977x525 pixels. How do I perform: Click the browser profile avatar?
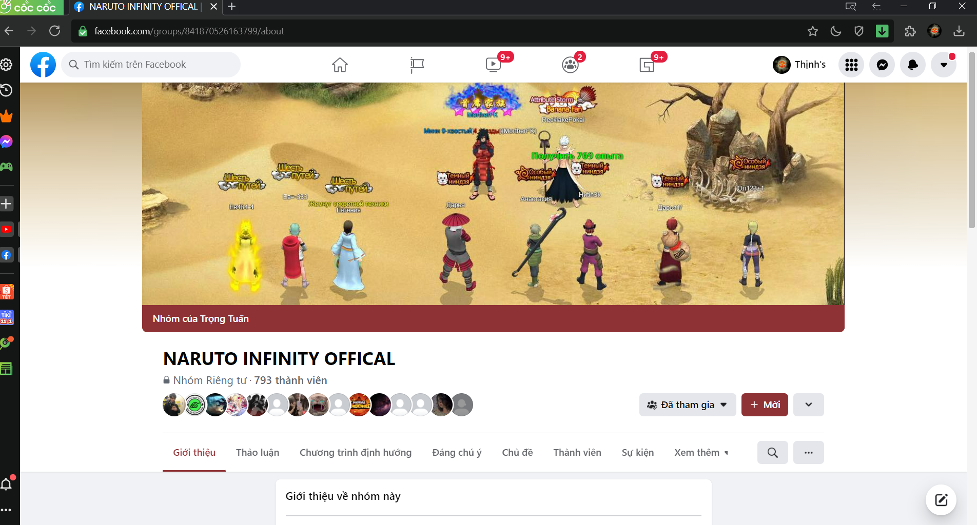point(934,31)
